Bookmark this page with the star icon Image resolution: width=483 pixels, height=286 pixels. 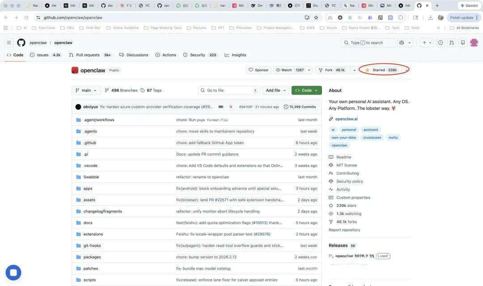click(316, 17)
